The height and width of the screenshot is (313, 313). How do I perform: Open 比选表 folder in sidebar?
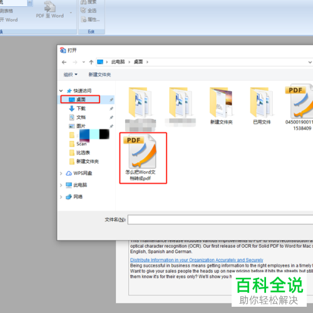(x=80, y=153)
